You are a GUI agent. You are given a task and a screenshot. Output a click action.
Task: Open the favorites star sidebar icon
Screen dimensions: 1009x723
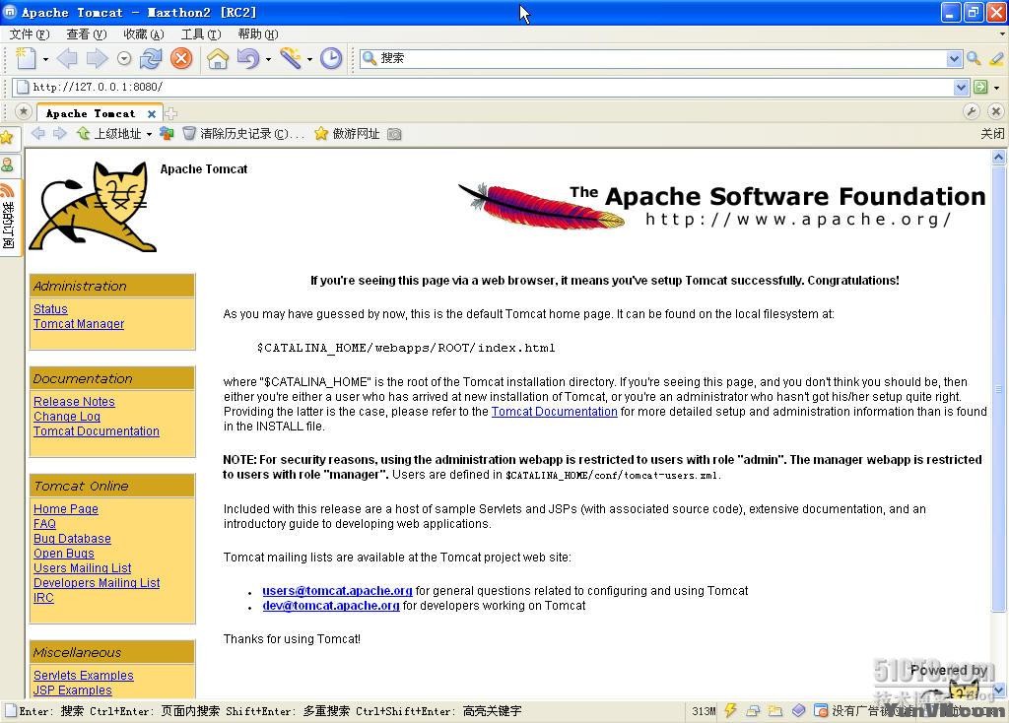tap(7, 136)
